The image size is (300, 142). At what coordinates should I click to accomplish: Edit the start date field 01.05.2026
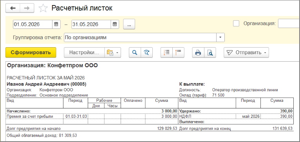[33, 25]
